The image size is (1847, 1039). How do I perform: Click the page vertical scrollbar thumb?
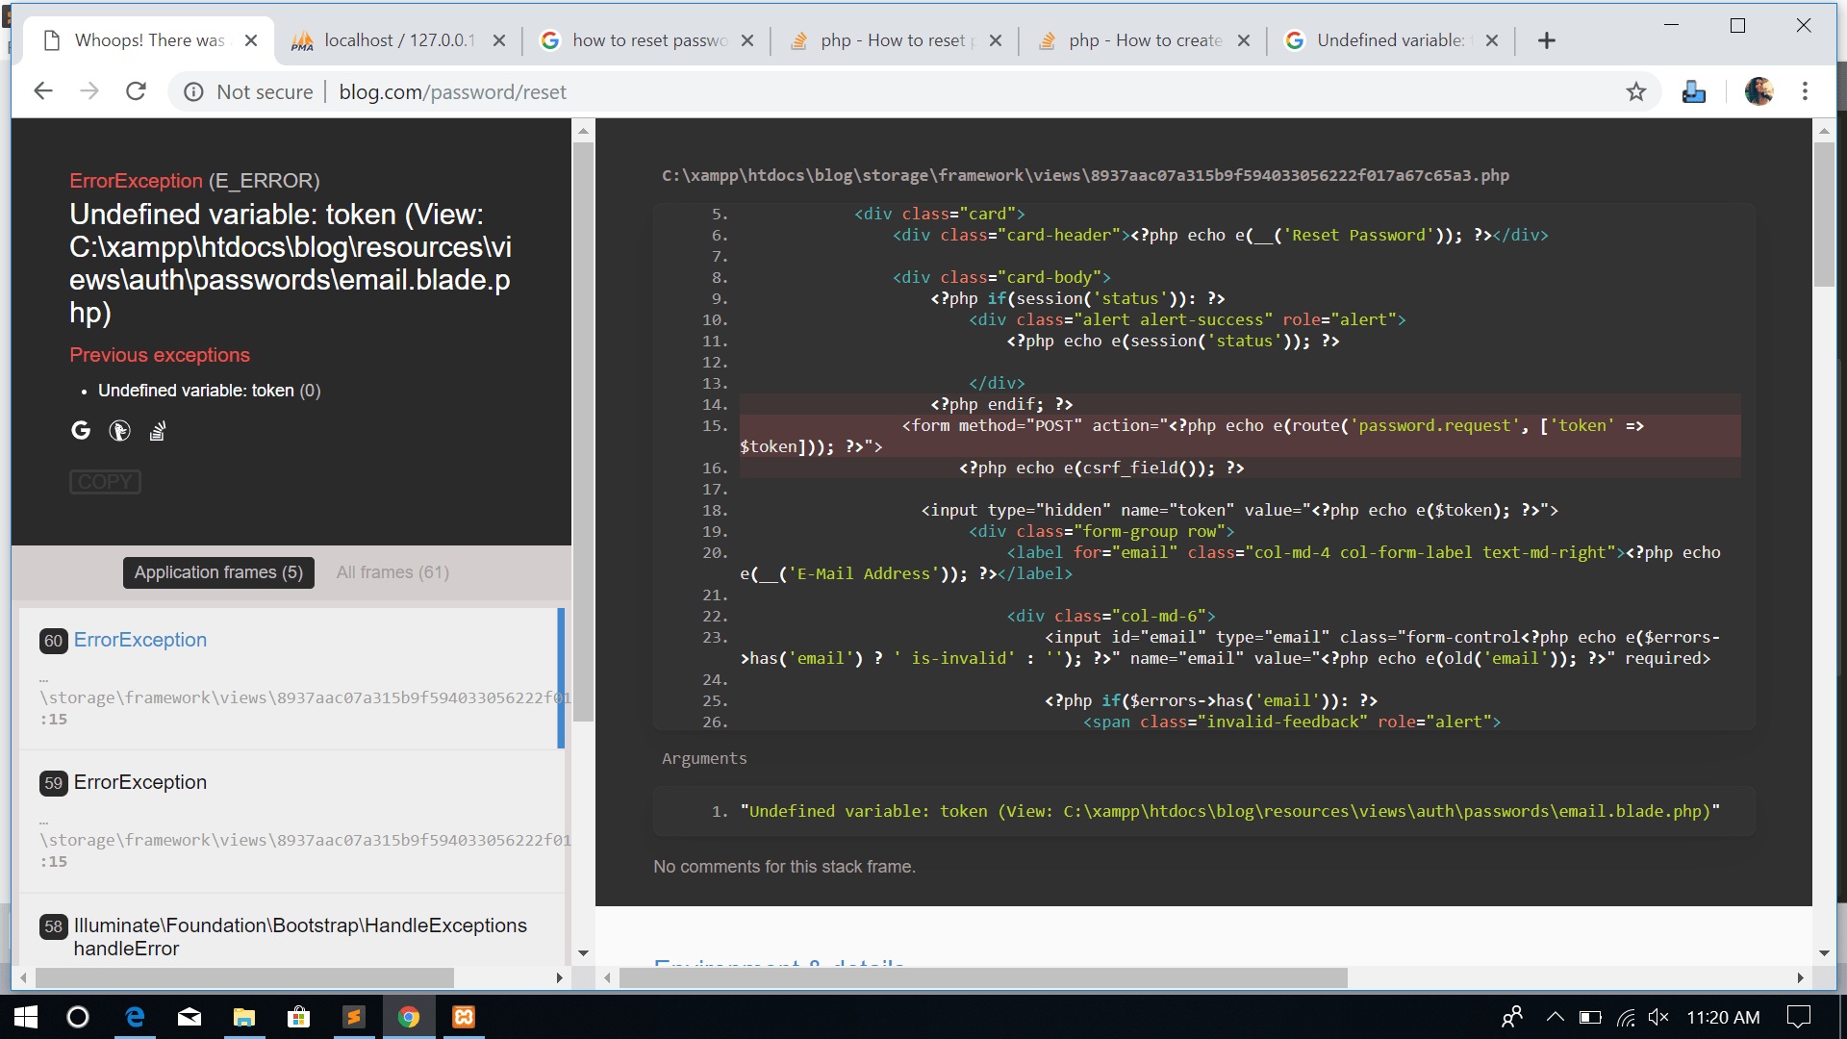tap(1824, 215)
